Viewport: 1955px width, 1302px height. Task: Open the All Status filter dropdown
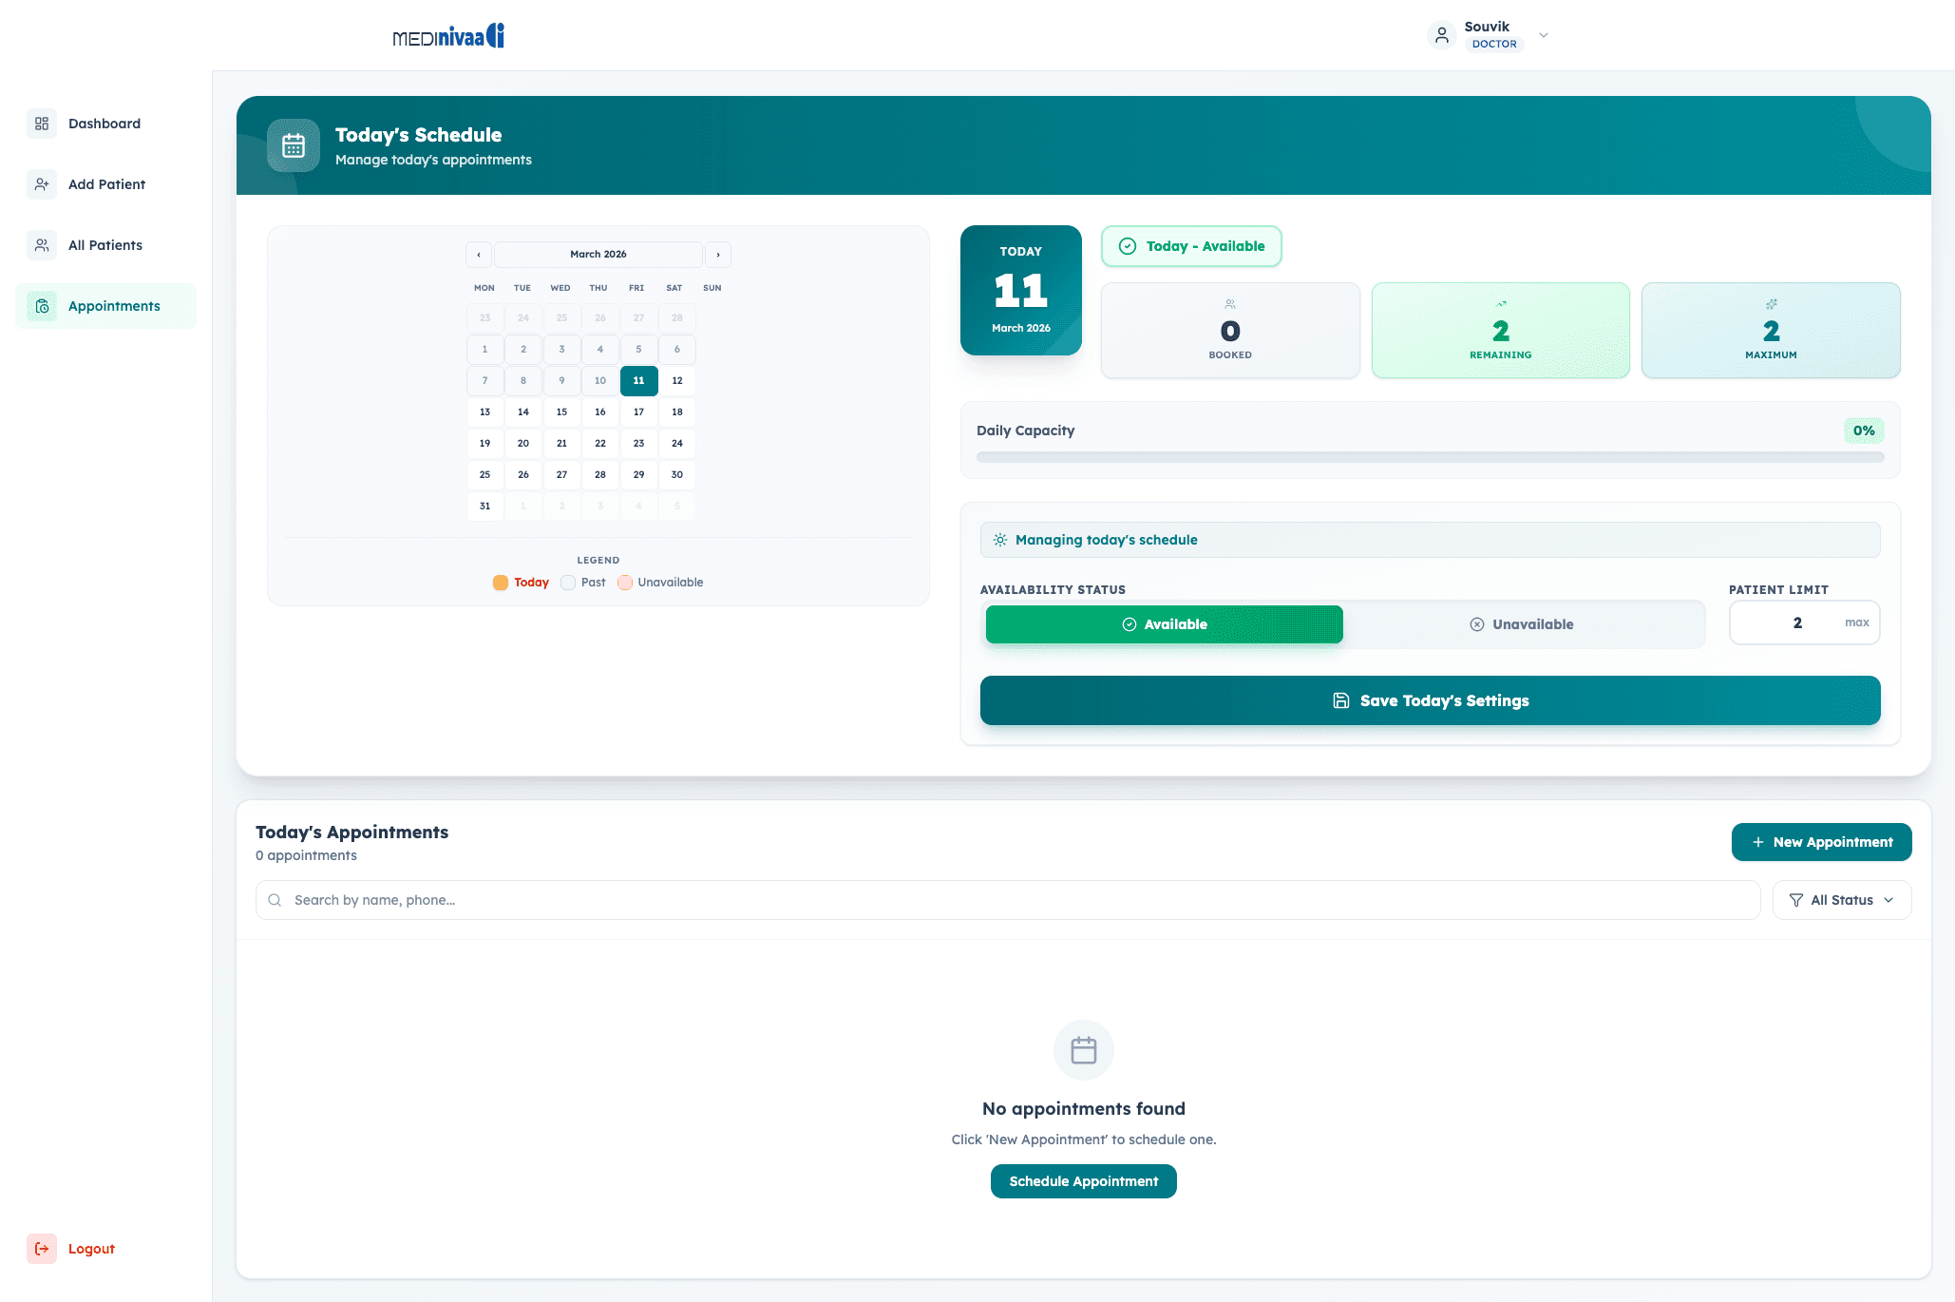tap(1841, 900)
